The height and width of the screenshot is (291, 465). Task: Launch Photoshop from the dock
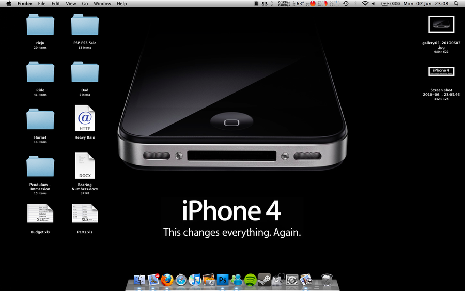tap(223, 280)
